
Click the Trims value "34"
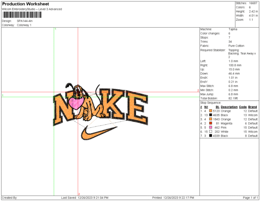click(230, 42)
